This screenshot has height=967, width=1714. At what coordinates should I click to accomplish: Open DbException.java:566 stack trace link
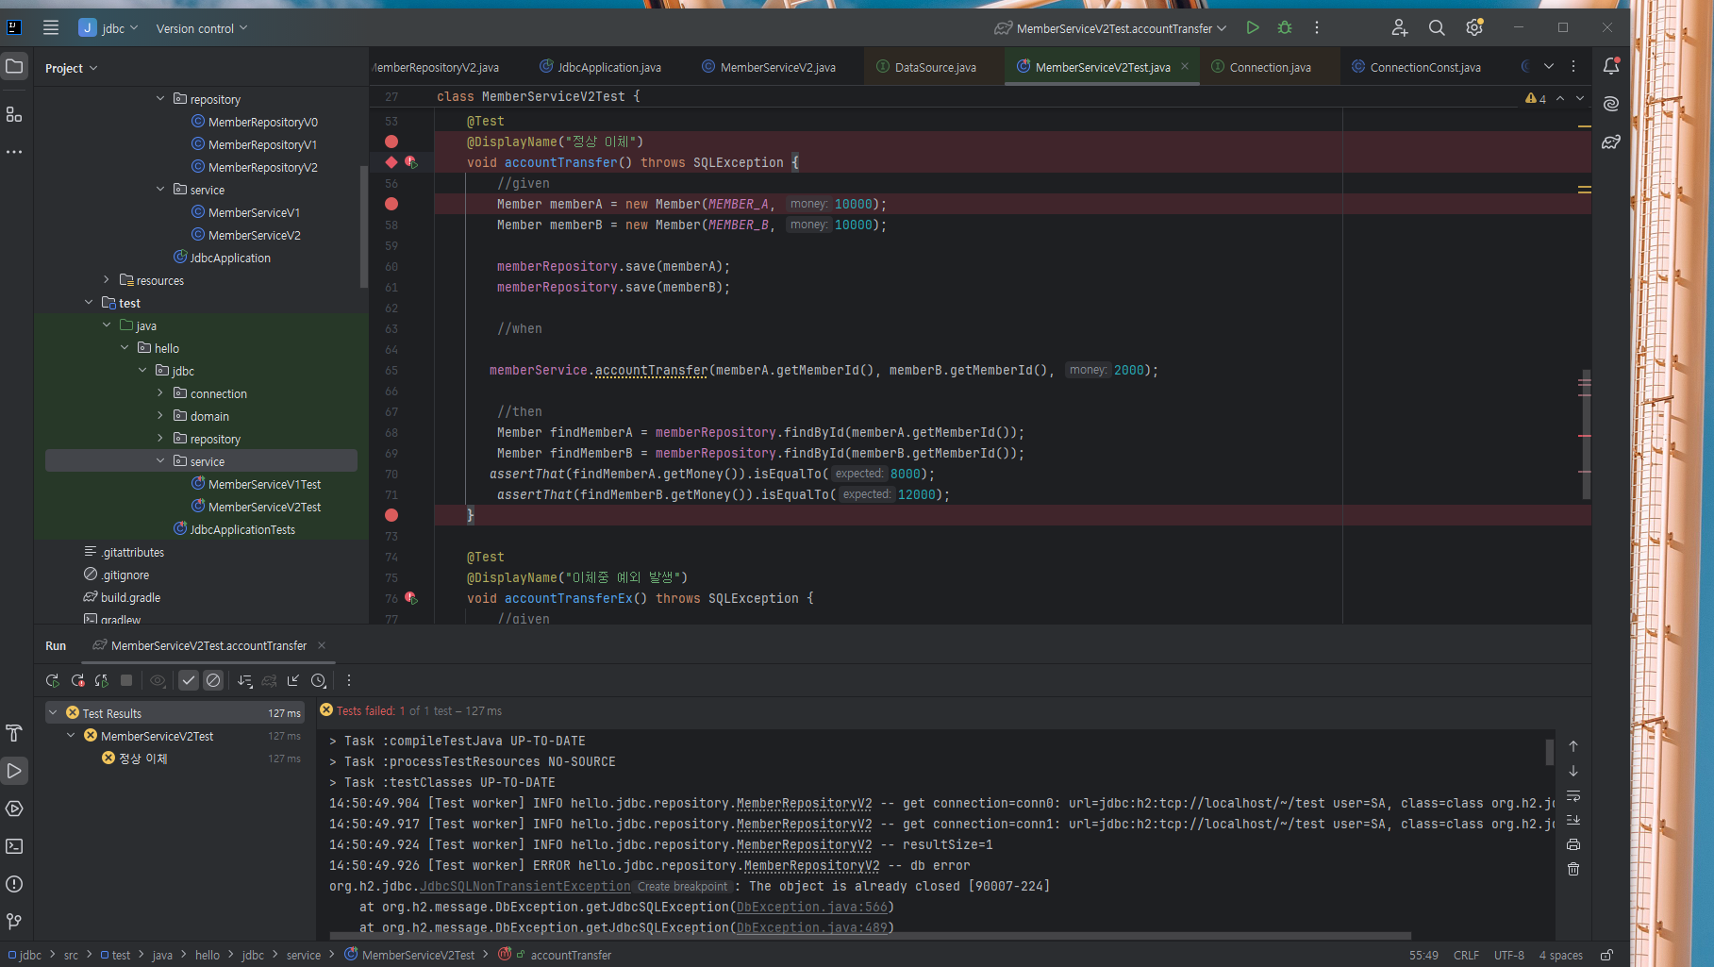(812, 907)
